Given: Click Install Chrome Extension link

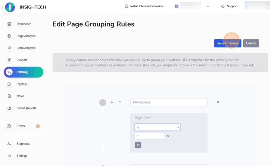Looking at the screenshot, I should pos(144,6).
